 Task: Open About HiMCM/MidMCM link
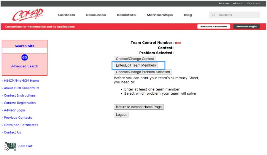[x=21, y=88]
